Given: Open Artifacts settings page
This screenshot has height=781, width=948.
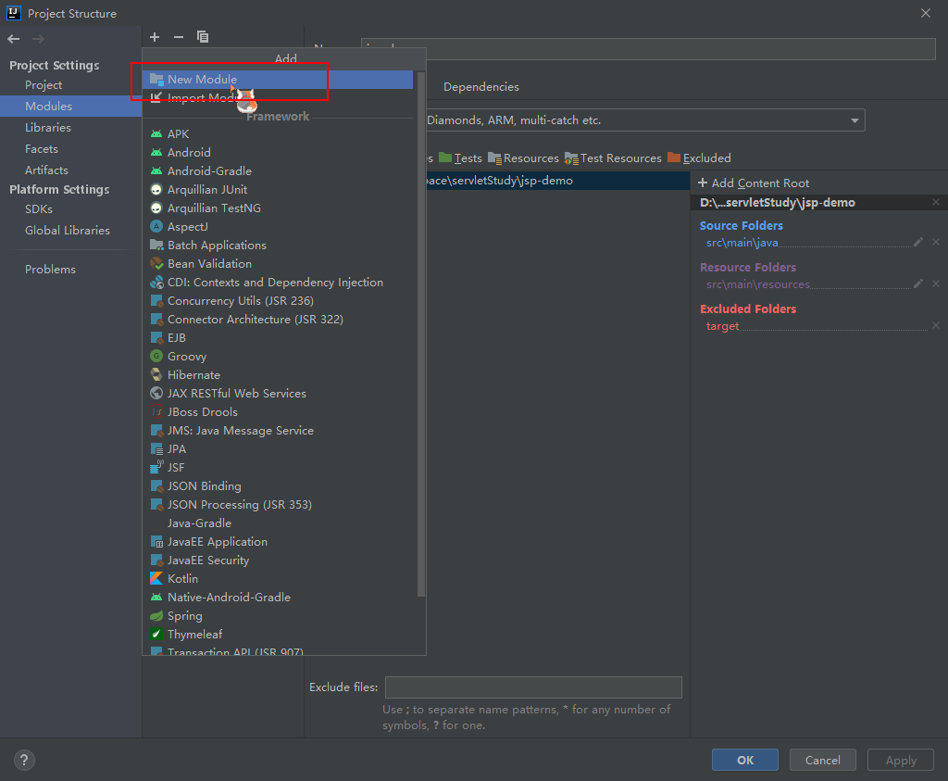Looking at the screenshot, I should tap(70, 170).
